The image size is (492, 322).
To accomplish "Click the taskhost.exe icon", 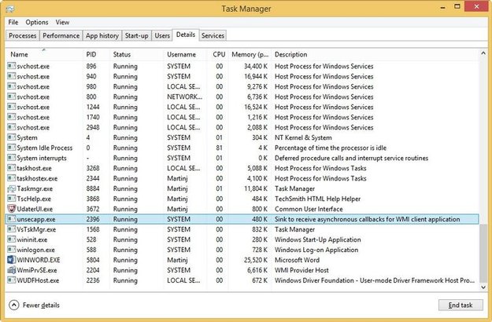I will point(12,168).
